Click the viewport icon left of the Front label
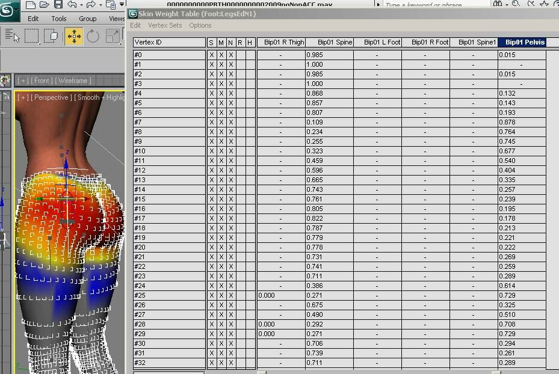 coord(5,81)
